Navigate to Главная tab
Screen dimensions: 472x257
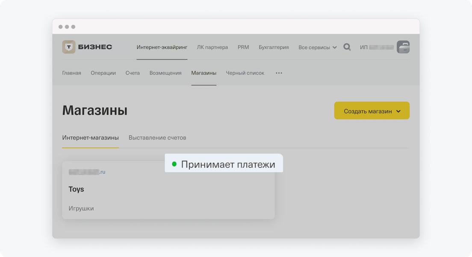coord(71,73)
